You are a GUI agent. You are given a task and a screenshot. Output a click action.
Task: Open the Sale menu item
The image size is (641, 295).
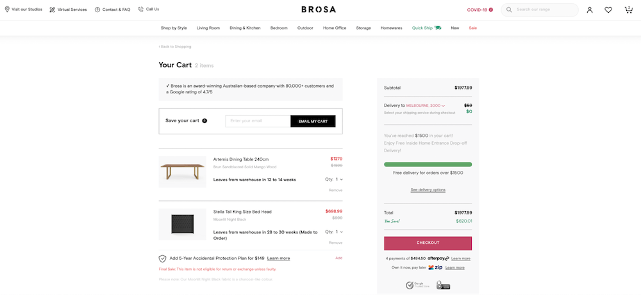coord(472,28)
